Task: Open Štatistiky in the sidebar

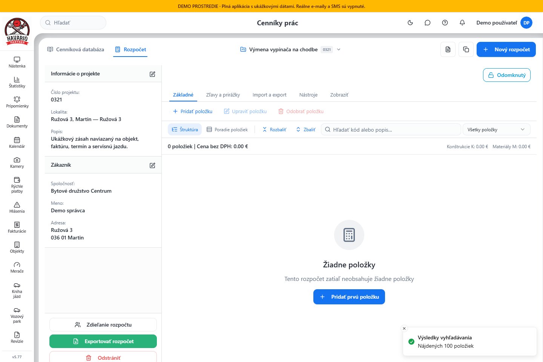Action: pos(17,82)
